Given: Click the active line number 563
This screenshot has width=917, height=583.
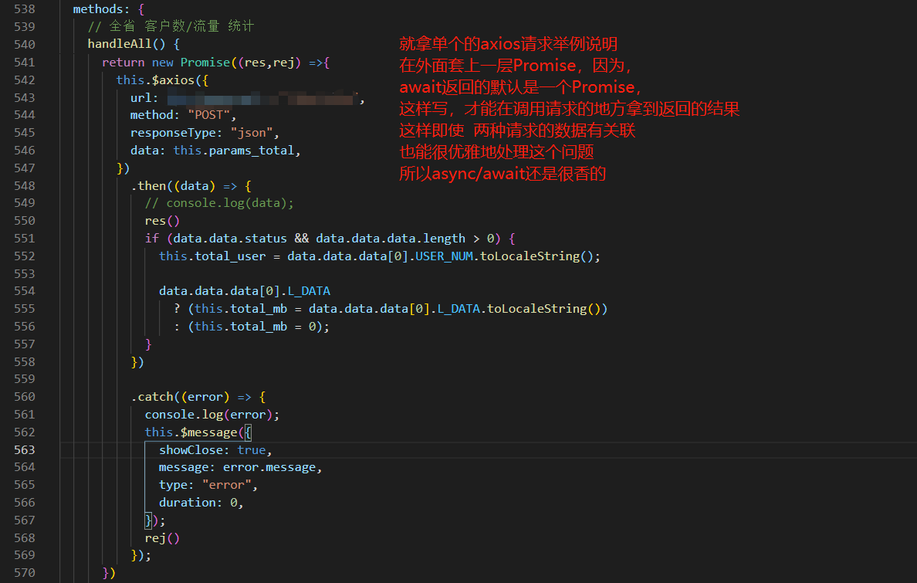Looking at the screenshot, I should coord(25,450).
